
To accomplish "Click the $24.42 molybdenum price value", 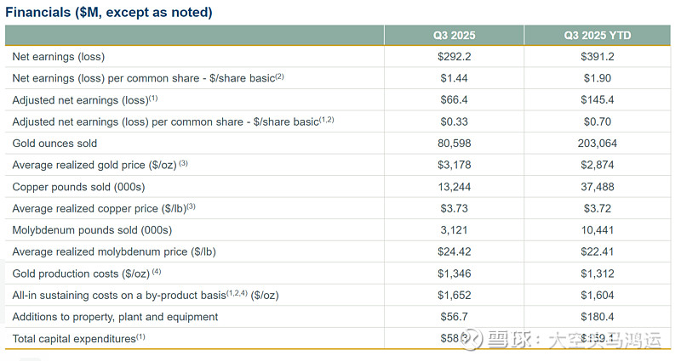I will [454, 251].
